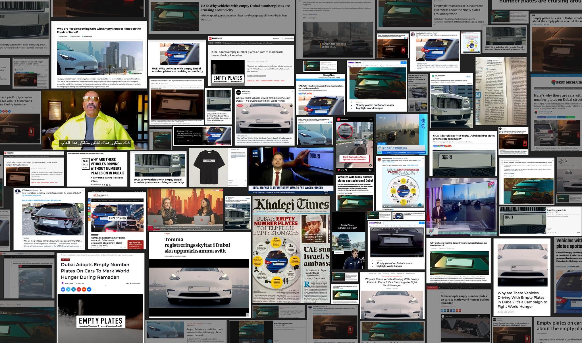Click fullscreen expand icon on Swedish article video
582x343 pixels.
247,314
